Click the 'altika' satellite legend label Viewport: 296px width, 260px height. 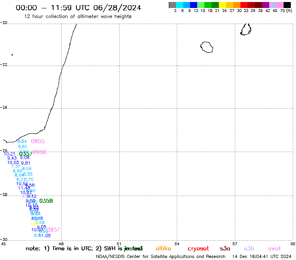(x=163, y=248)
